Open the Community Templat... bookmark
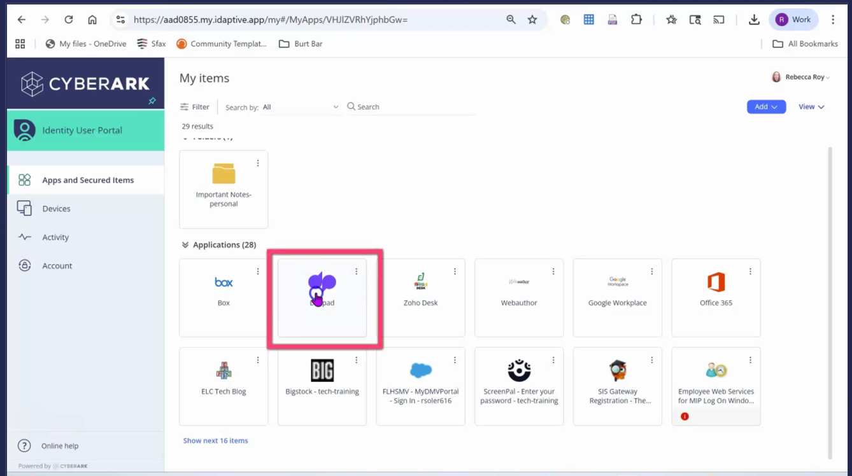The image size is (852, 476). (x=222, y=44)
